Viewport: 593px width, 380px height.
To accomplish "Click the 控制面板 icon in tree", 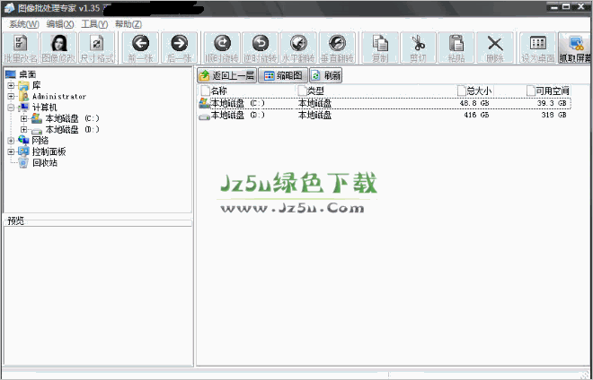I will 23,151.
